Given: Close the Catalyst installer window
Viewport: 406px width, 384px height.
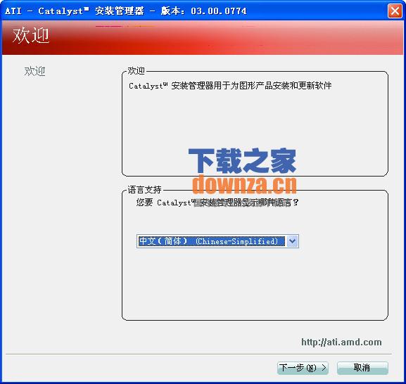Looking at the screenshot, I should pos(395,11).
